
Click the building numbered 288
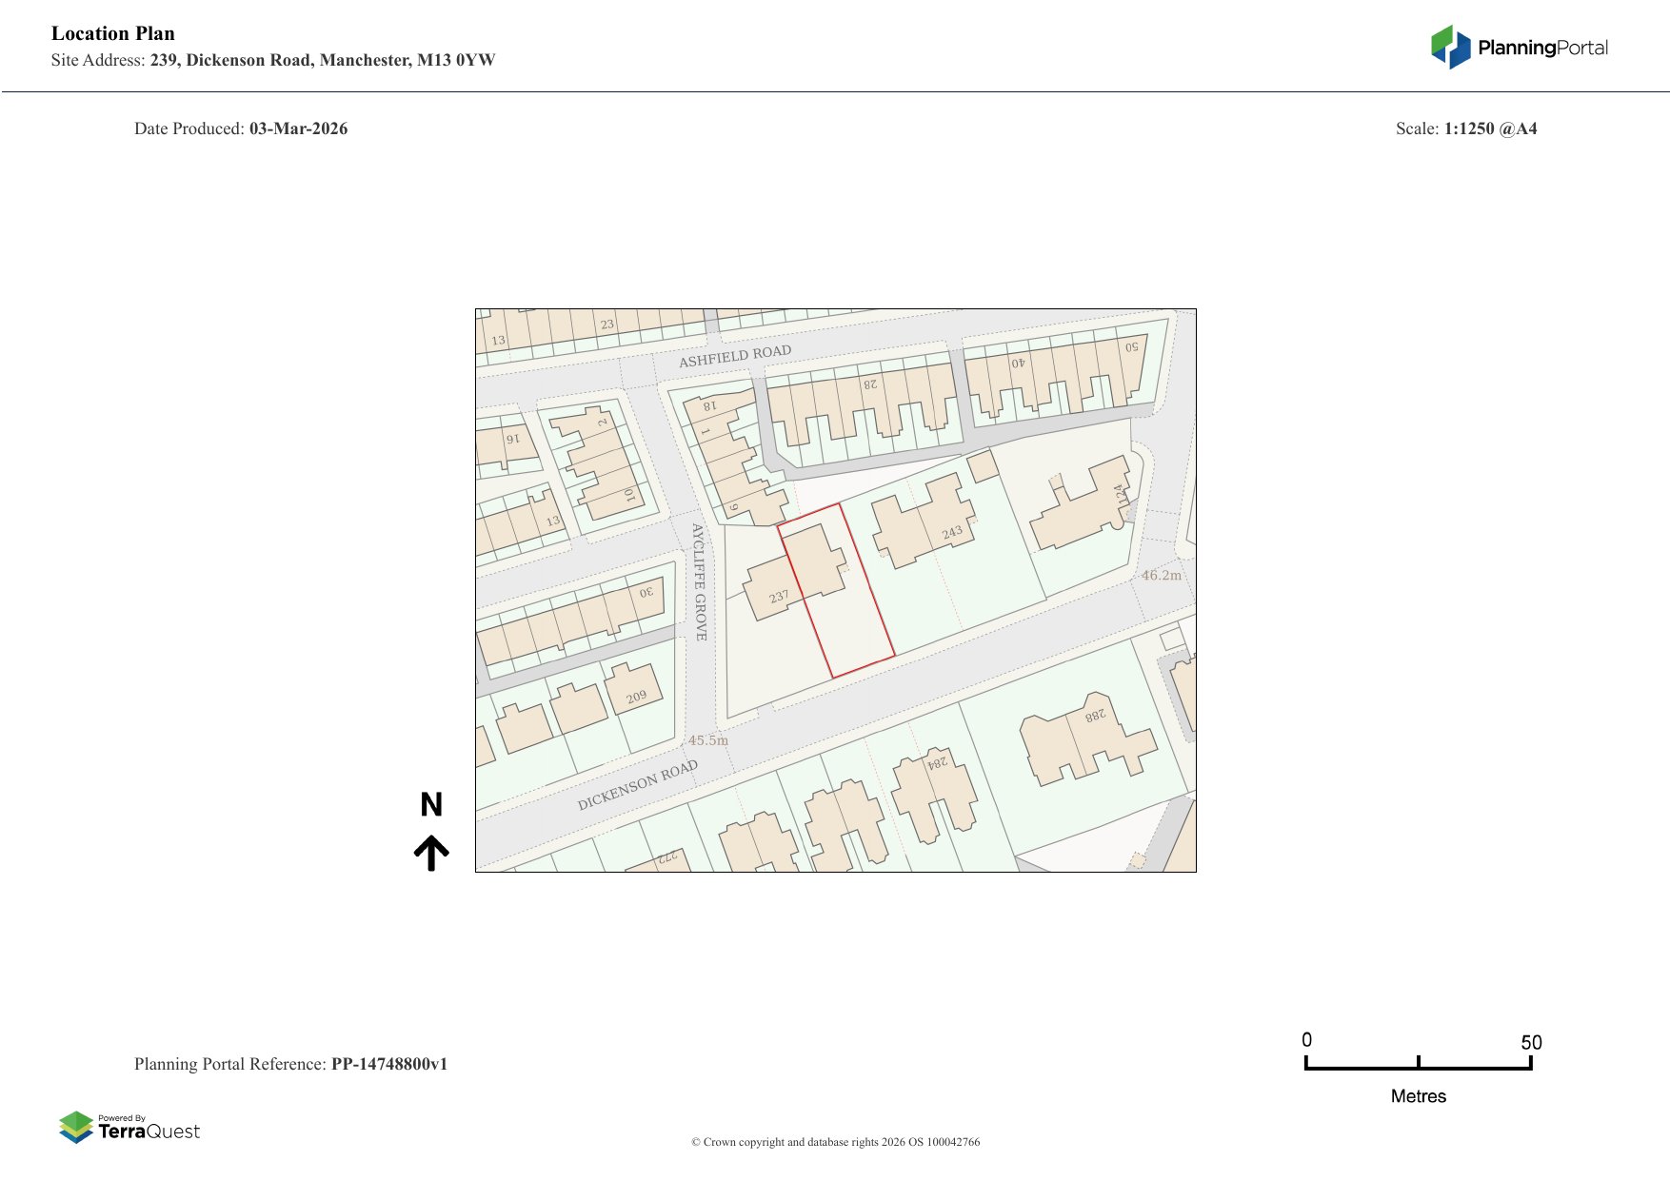(1085, 738)
